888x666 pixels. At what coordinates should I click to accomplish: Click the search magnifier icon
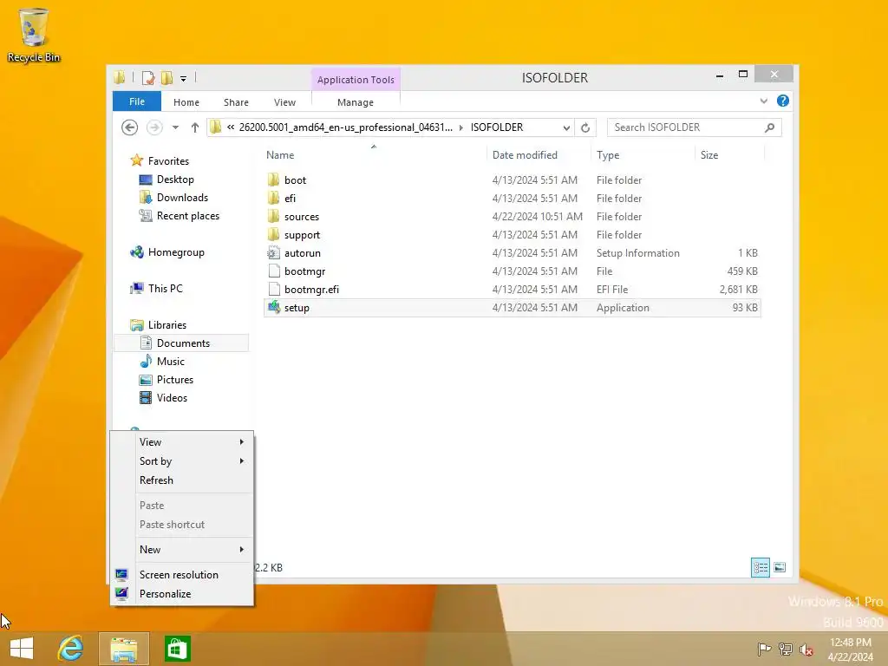[x=770, y=127]
